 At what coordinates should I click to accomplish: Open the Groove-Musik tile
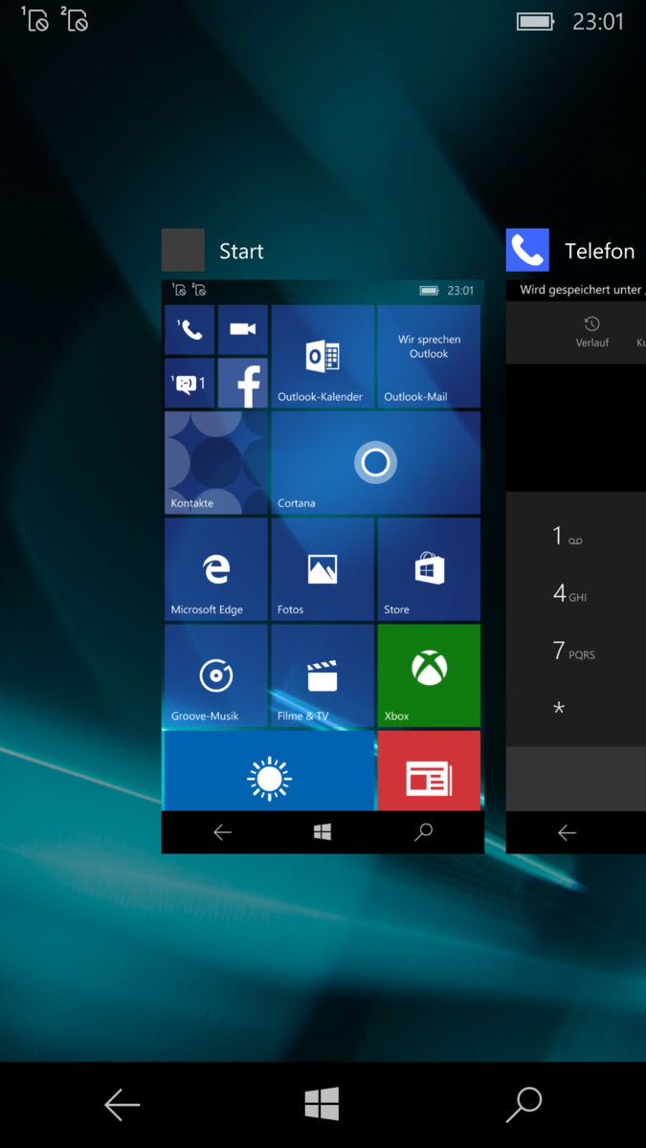tap(216, 675)
